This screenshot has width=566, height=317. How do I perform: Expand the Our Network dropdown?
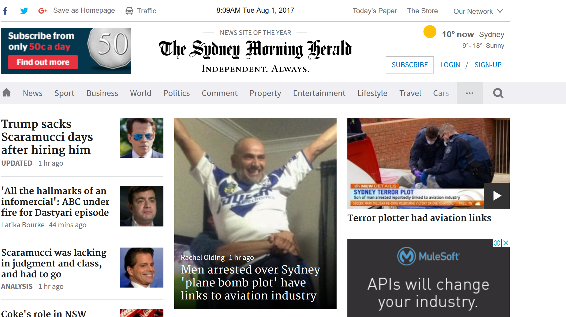coord(478,11)
